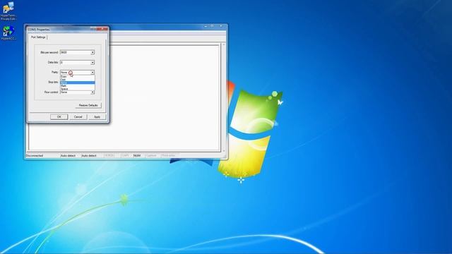The image size is (452, 254).
Task: Minimize the HyperTerminal main window
Action: [x=206, y=26]
